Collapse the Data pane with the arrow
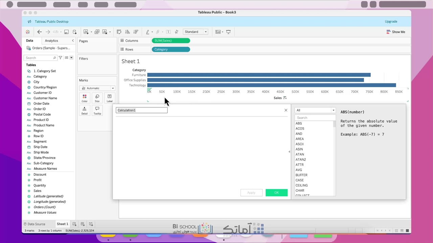This screenshot has height=243, width=433. (x=73, y=40)
